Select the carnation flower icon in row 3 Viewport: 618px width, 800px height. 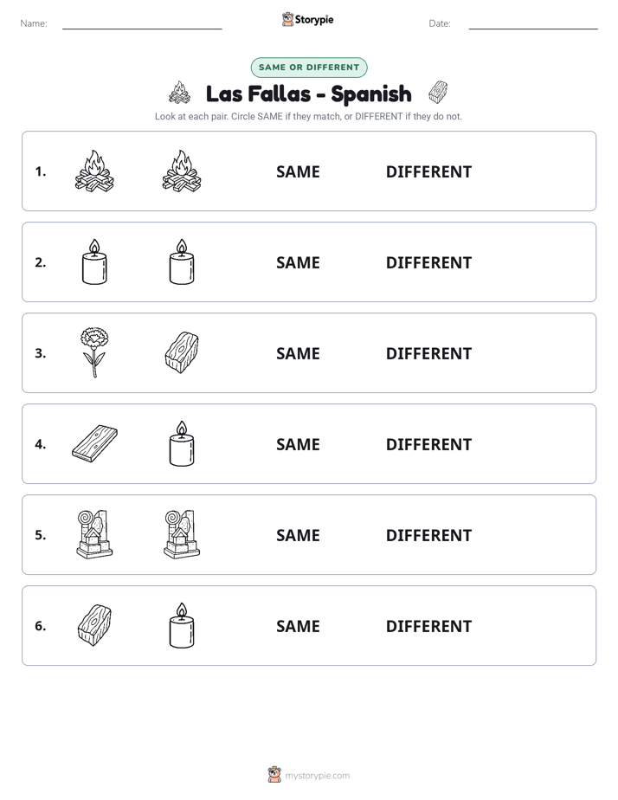click(x=94, y=352)
